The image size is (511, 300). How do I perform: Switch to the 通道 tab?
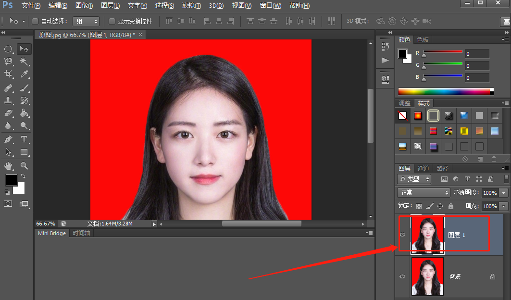423,168
